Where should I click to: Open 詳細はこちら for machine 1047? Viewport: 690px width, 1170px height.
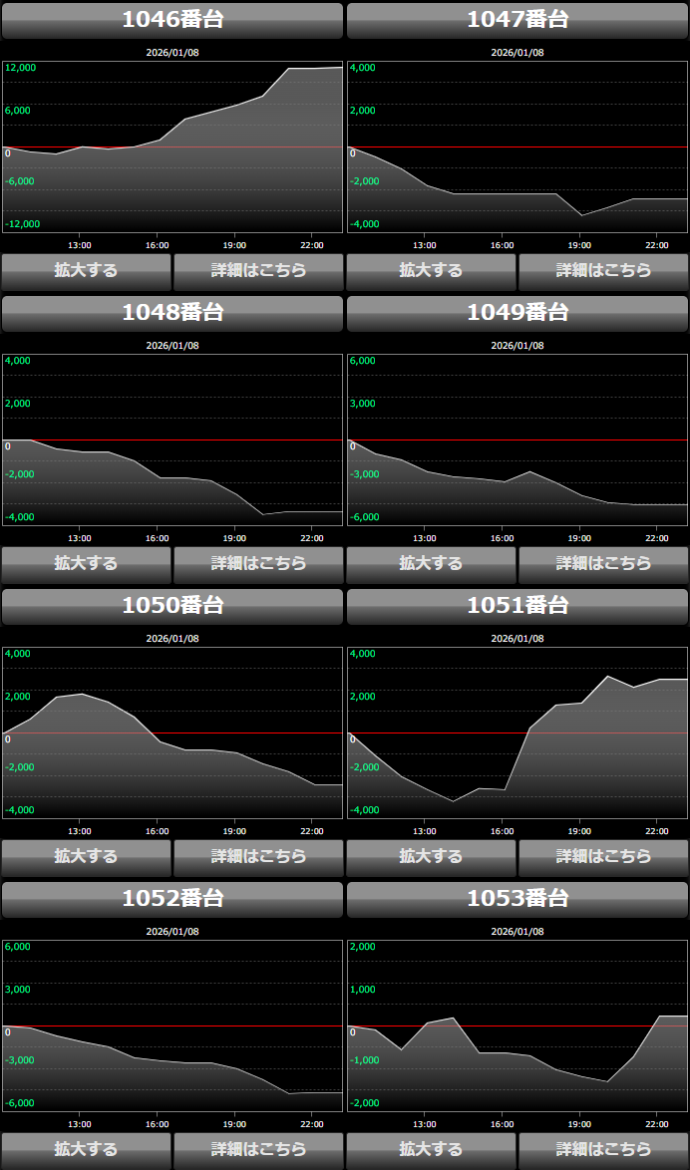tap(603, 270)
